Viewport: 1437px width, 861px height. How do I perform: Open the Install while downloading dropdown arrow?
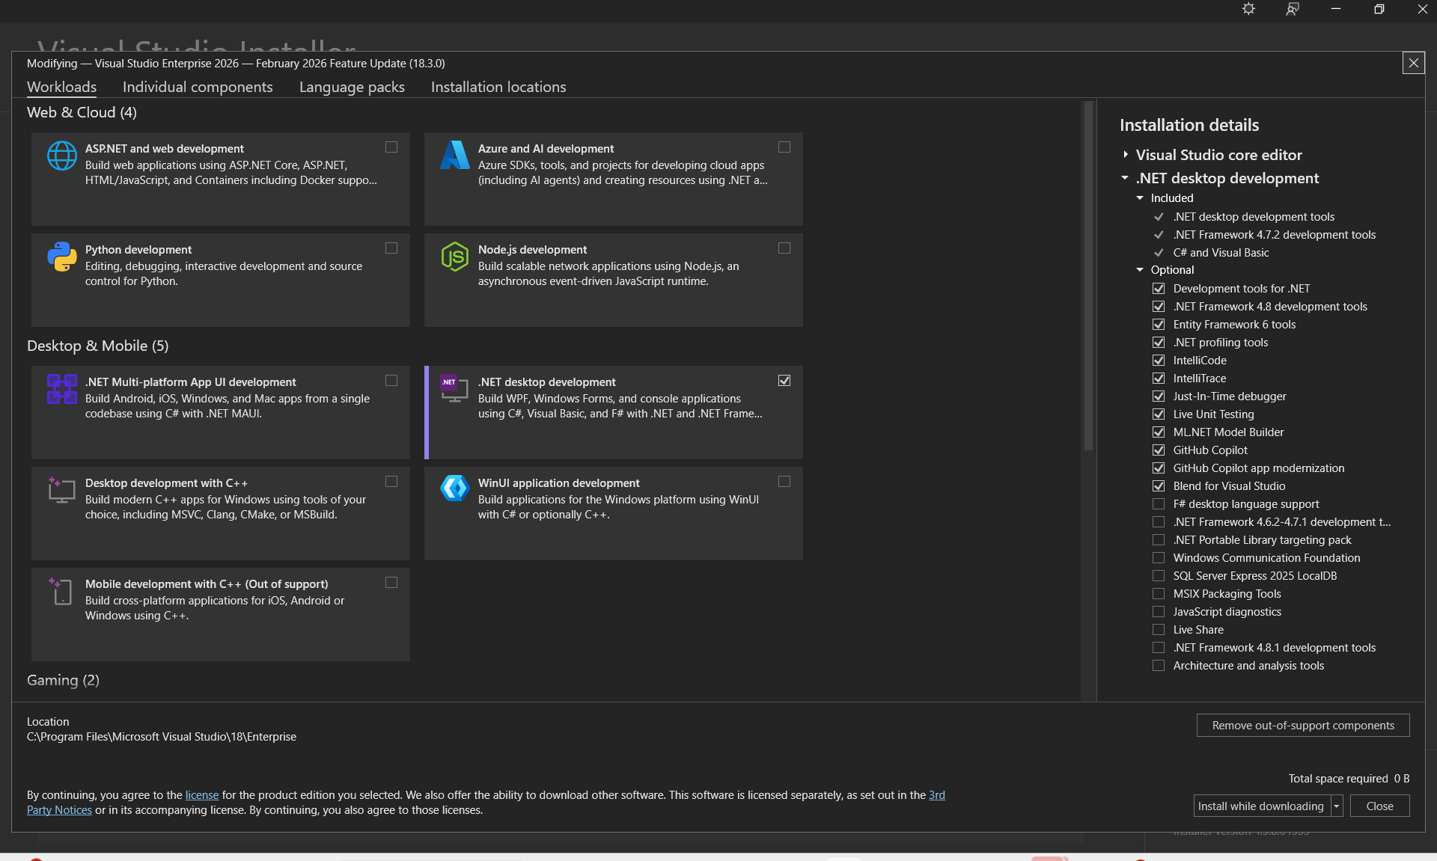pos(1338,806)
